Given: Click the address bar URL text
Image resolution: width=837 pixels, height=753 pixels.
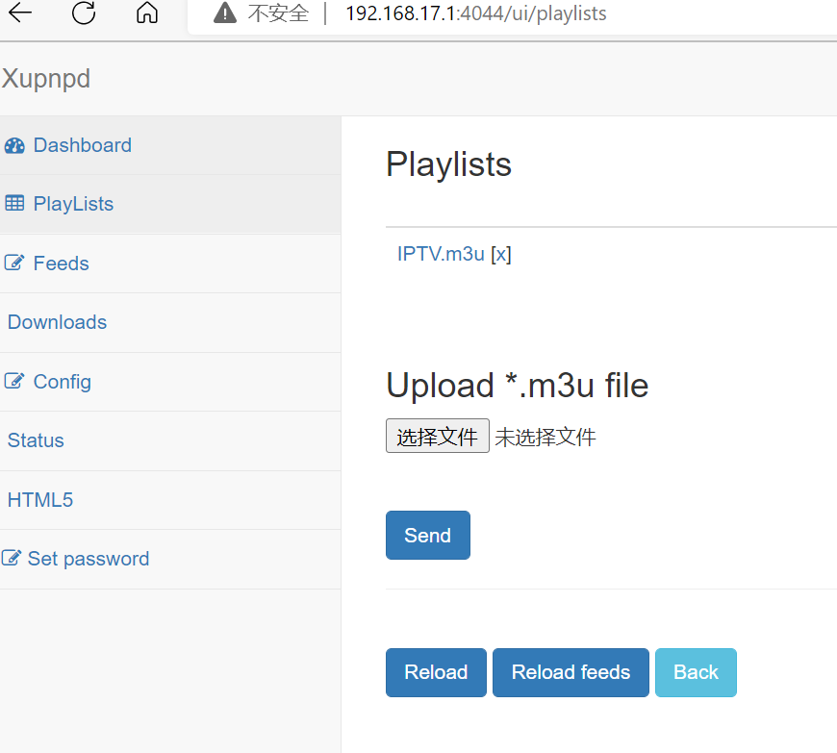Looking at the screenshot, I should tap(476, 13).
